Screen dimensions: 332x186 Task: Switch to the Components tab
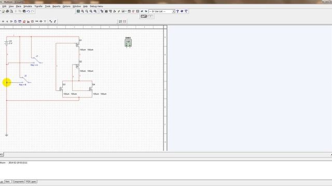tap(19, 181)
